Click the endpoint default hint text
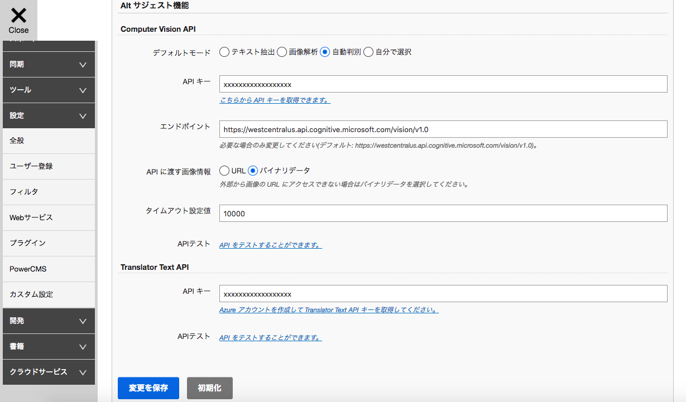This screenshot has width=686, height=402. [x=378, y=146]
